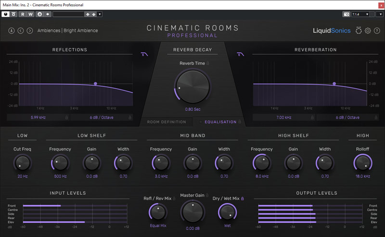The height and width of the screenshot is (237, 385).
Task: Click the W write automation button
Action: coord(31,14)
